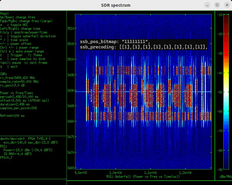
Task: Click the 1.1e+04 time axis label
Action: pos(150,173)
